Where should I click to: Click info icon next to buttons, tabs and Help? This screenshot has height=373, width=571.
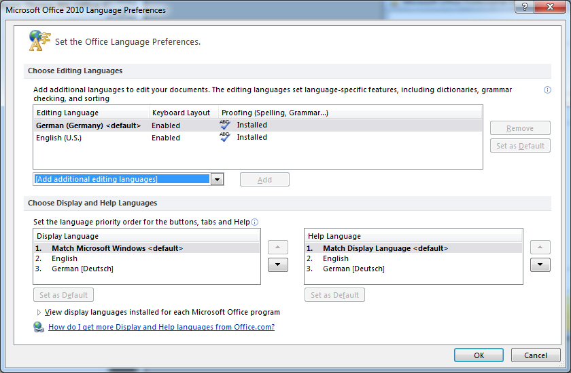tap(255, 222)
